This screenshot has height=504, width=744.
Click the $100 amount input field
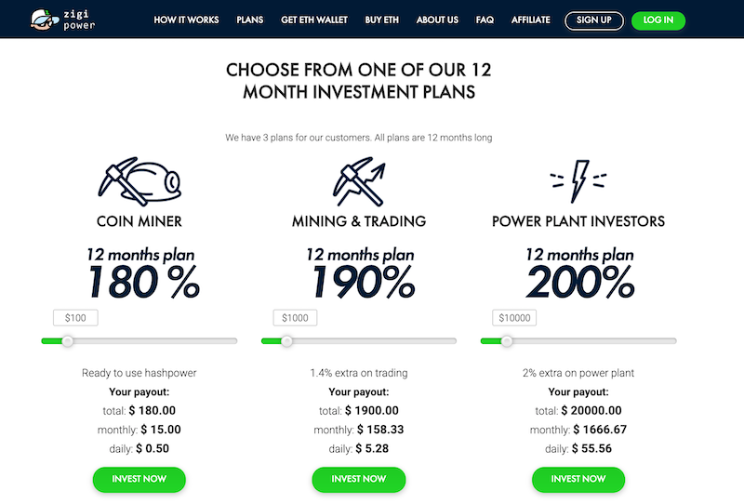point(75,317)
